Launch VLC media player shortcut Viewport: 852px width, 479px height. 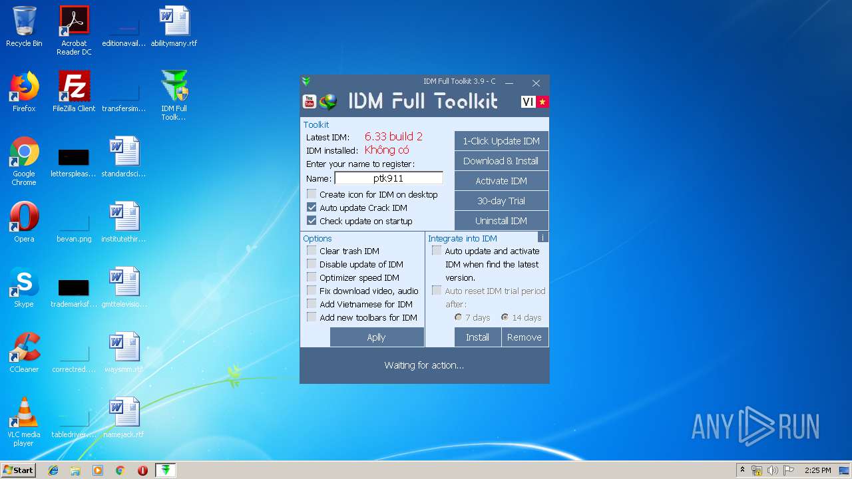coord(24,421)
